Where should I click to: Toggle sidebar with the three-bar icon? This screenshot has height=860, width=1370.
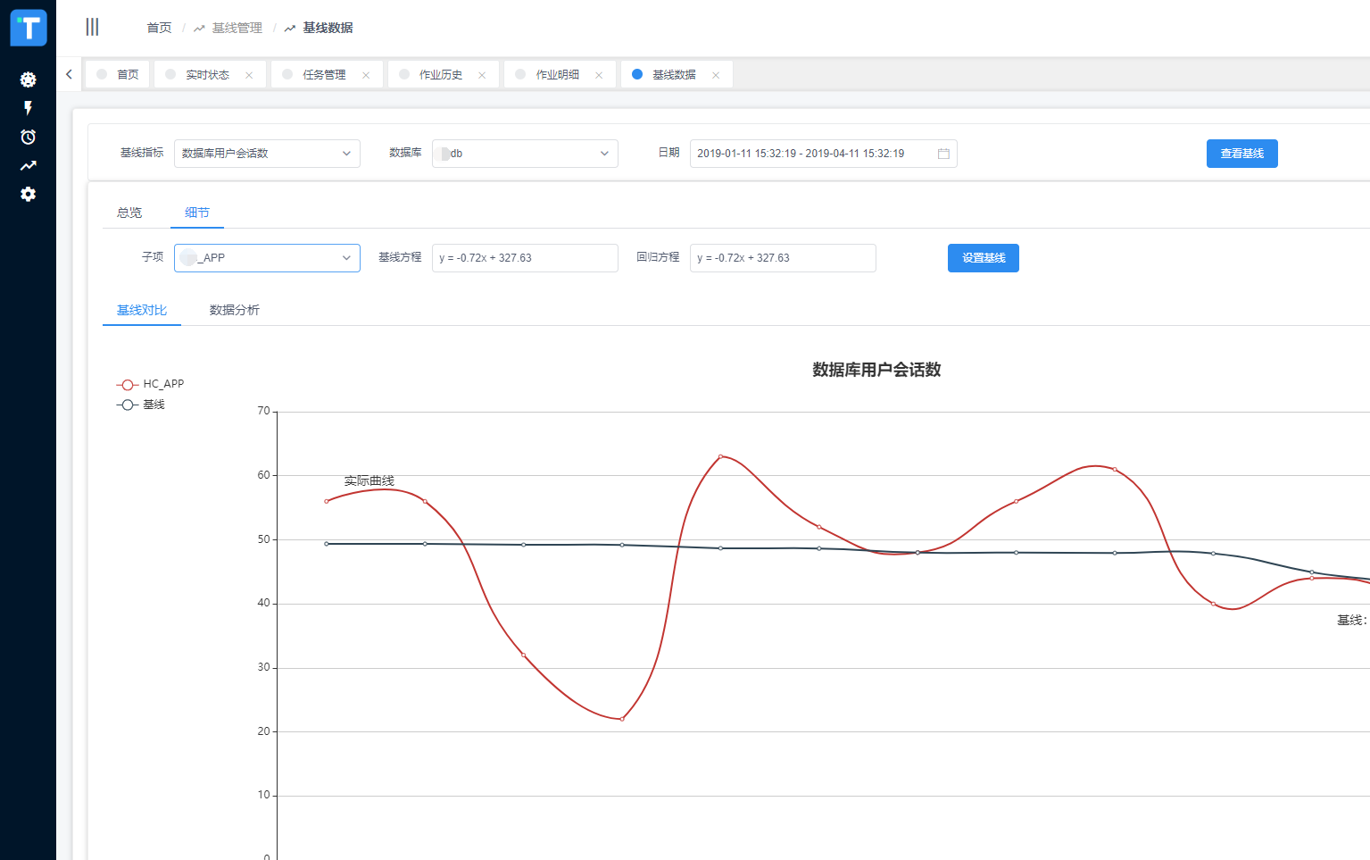click(92, 27)
